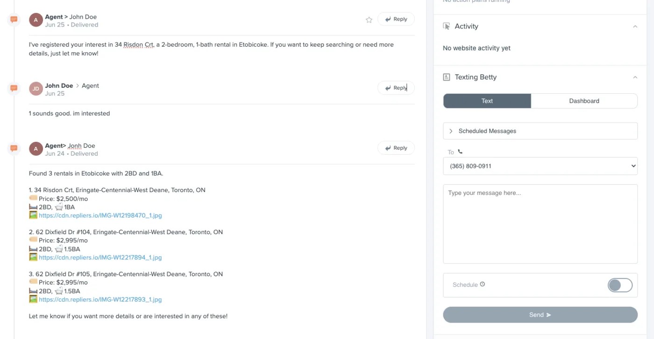
Task: Click "1 sounds good. im interested" message text
Action: point(69,113)
